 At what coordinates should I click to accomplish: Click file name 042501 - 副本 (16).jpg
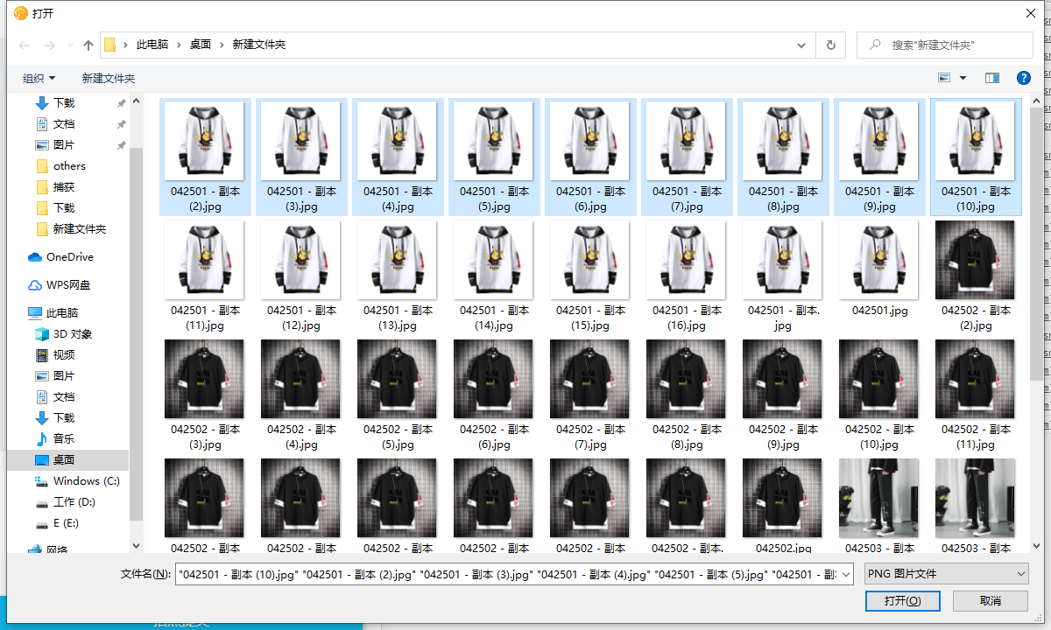pyautogui.click(x=688, y=318)
